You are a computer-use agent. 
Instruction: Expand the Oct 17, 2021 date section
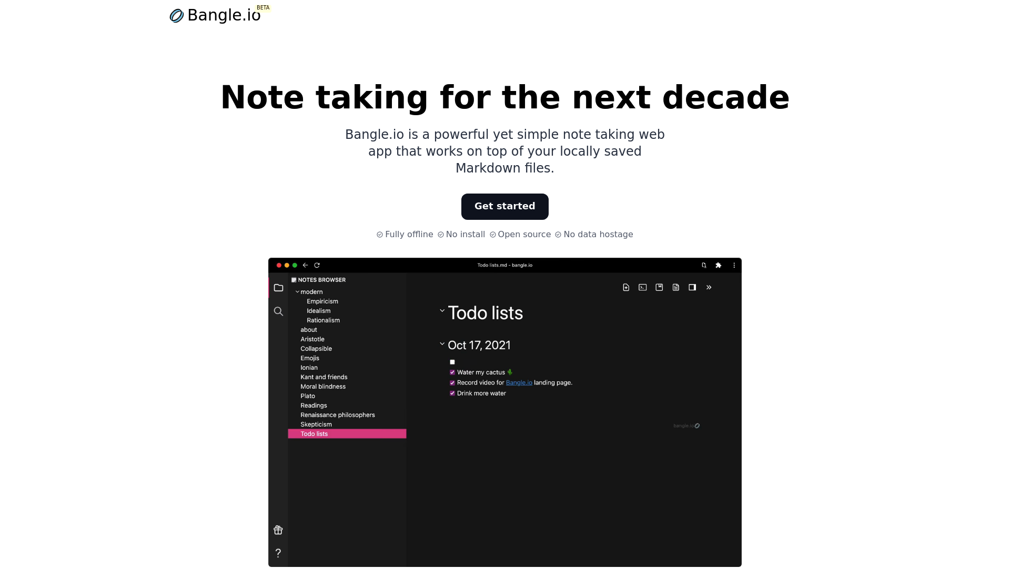(x=441, y=343)
